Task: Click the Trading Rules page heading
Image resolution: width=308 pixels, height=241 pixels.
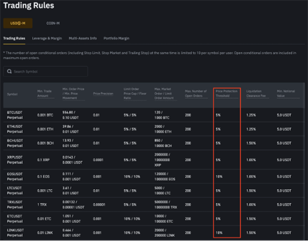Action: [29, 6]
